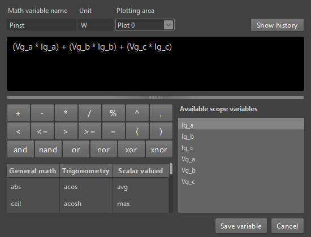Insert a comma separator

(161, 113)
